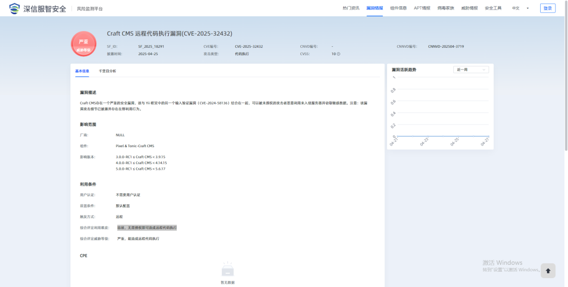Image resolution: width=568 pixels, height=287 pixels.
Task: Open 病毒家族 in top navigation
Action: tap(445, 8)
